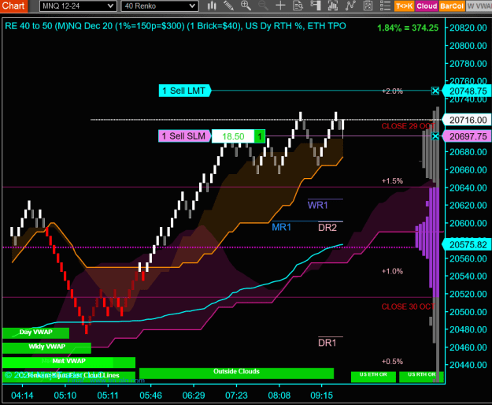Show the Chart Trader panel icon
The width and height of the screenshot is (492, 405).
click(316, 6)
